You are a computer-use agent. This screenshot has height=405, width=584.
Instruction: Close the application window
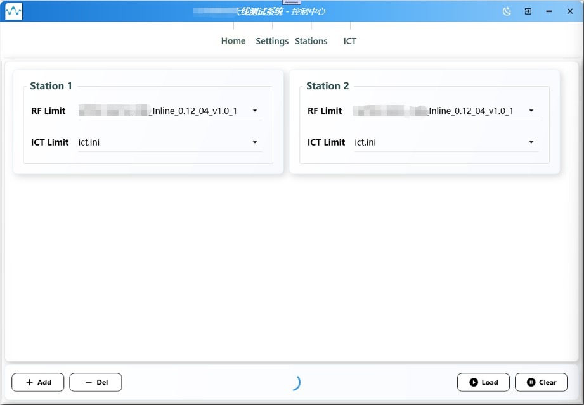tap(570, 11)
